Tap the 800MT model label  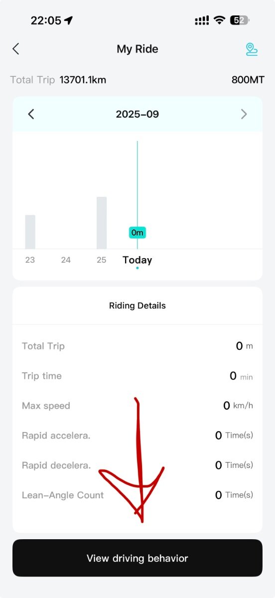click(x=248, y=80)
